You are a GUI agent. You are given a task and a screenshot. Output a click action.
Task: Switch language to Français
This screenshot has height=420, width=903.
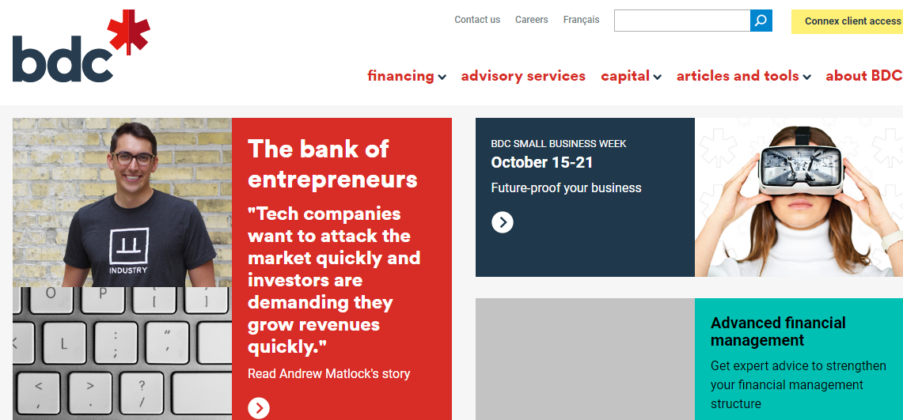pos(581,20)
